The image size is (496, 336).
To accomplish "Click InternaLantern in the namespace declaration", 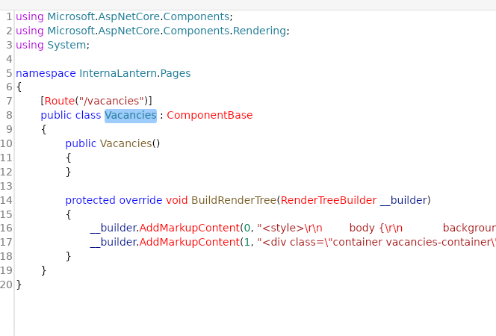I will (x=114, y=73).
